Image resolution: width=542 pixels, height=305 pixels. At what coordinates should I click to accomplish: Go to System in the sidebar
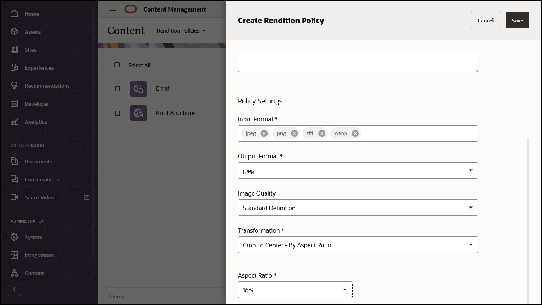[33, 237]
